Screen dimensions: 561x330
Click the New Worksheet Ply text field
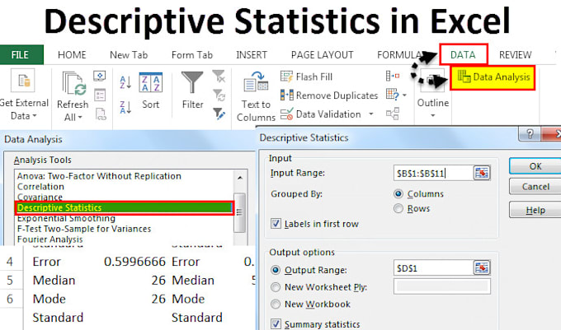pos(442,287)
